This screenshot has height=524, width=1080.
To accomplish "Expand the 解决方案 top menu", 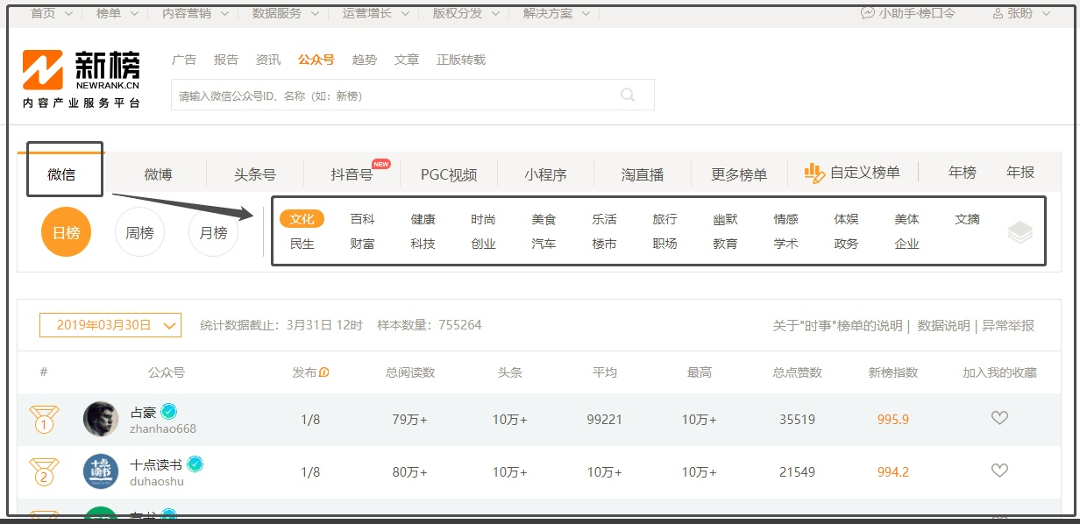I will coord(557,13).
